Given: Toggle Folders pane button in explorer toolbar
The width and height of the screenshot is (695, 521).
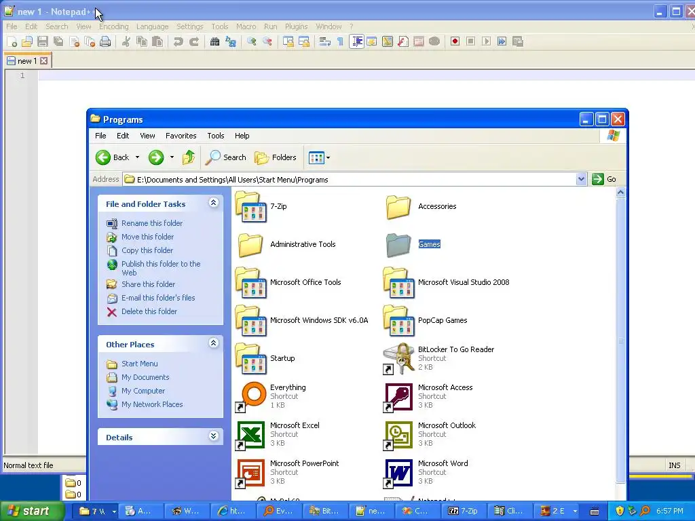Looking at the screenshot, I should click(276, 157).
